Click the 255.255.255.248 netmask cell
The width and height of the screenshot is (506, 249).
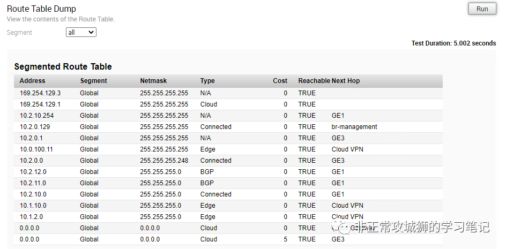coord(164,161)
